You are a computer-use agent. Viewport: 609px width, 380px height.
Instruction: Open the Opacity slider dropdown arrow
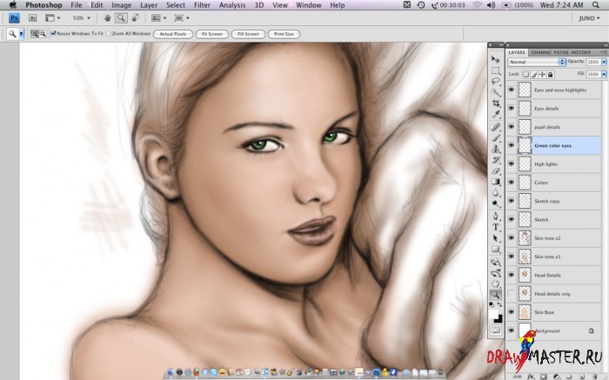coord(605,63)
